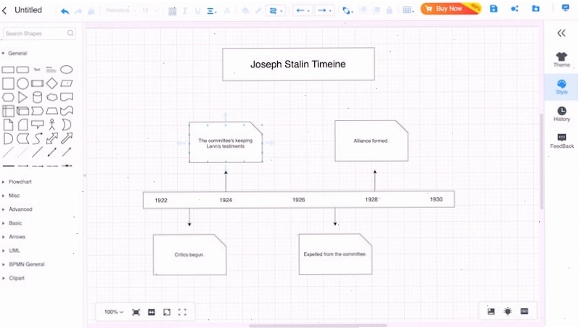579x329 pixels.
Task: Select the triangle shape
Action: pyautogui.click(x=22, y=97)
